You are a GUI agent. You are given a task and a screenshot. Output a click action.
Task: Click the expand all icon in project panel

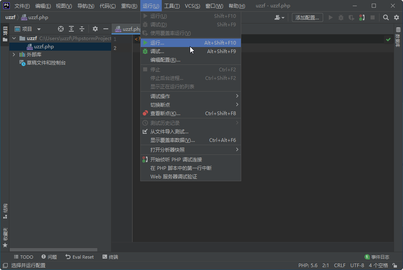pyautogui.click(x=71, y=29)
